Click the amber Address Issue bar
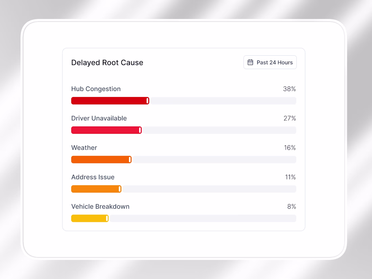The height and width of the screenshot is (279, 372). click(96, 189)
